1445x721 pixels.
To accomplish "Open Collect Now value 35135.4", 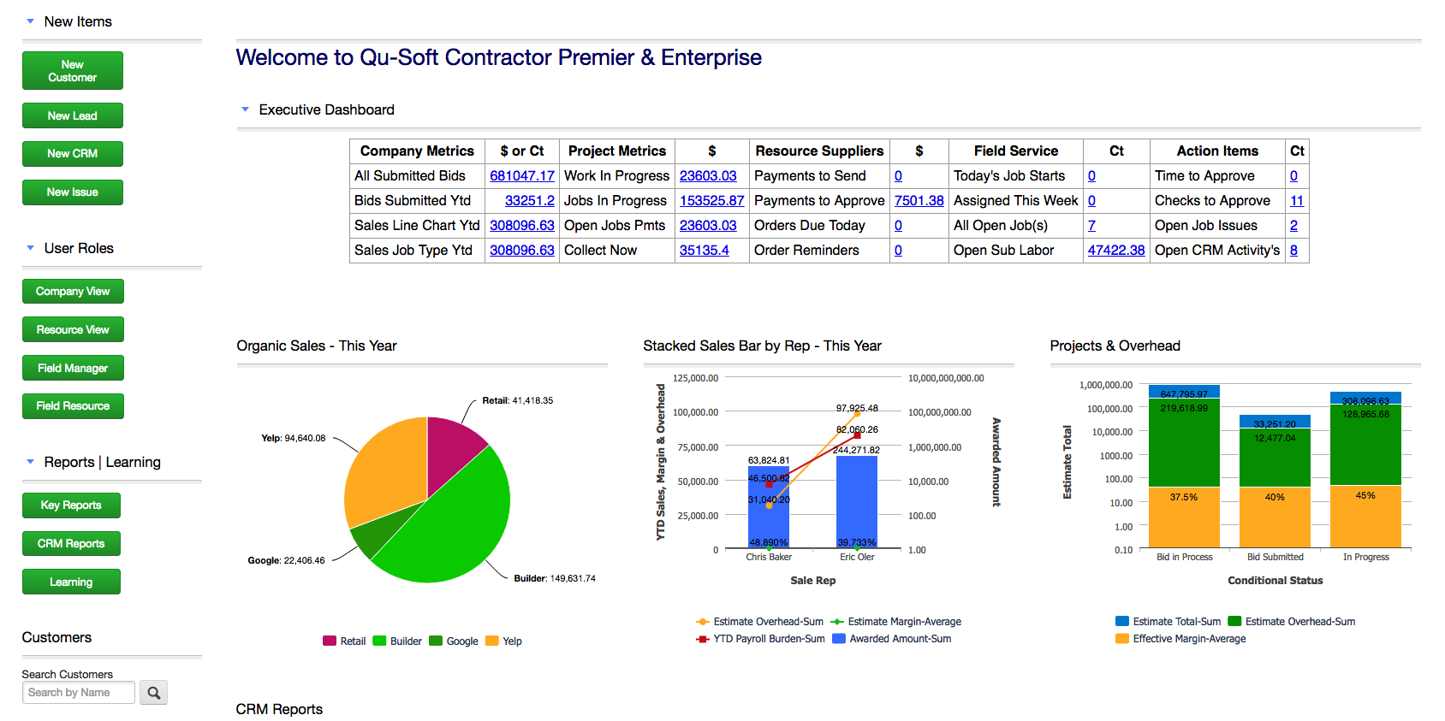I will [705, 250].
